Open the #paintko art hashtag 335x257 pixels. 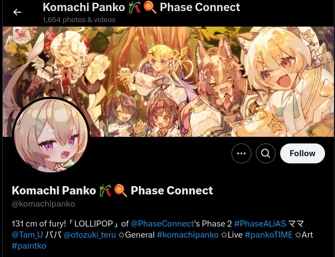pos(29,246)
